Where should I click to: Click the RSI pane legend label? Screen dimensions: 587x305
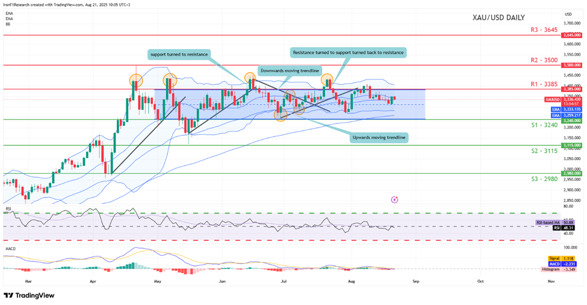pos(8,209)
